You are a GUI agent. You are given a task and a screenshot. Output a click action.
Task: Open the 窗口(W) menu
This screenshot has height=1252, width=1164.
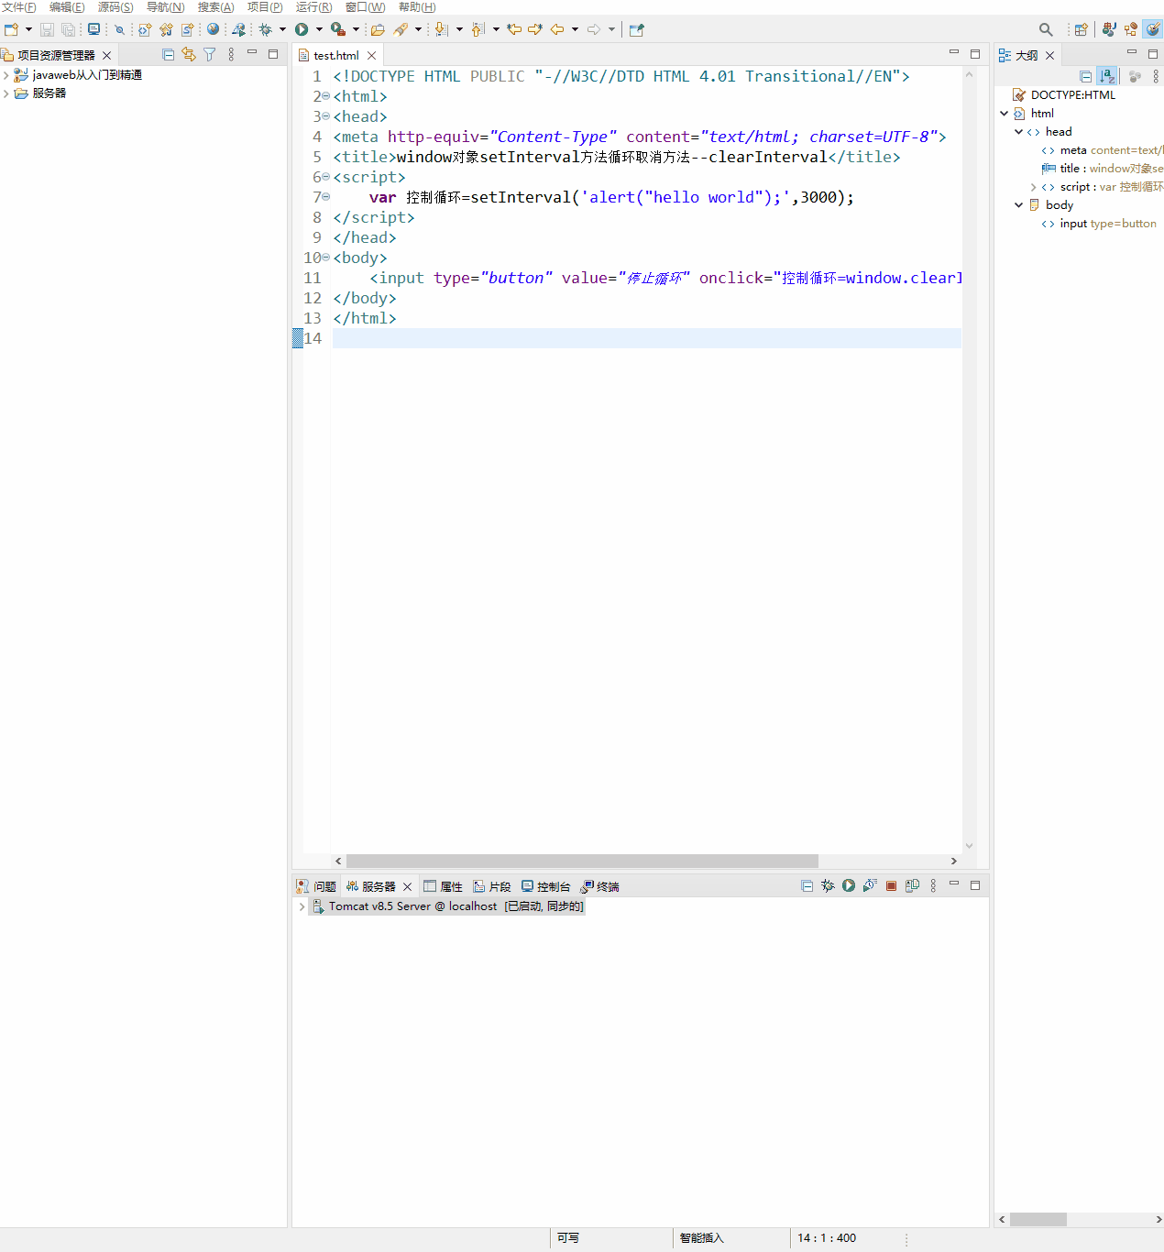pyautogui.click(x=366, y=7)
